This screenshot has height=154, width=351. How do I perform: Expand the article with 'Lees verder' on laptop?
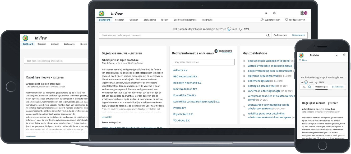(107, 117)
